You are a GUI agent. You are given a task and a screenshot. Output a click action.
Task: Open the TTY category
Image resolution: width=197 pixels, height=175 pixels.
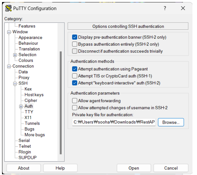pyautogui.click(x=29, y=112)
